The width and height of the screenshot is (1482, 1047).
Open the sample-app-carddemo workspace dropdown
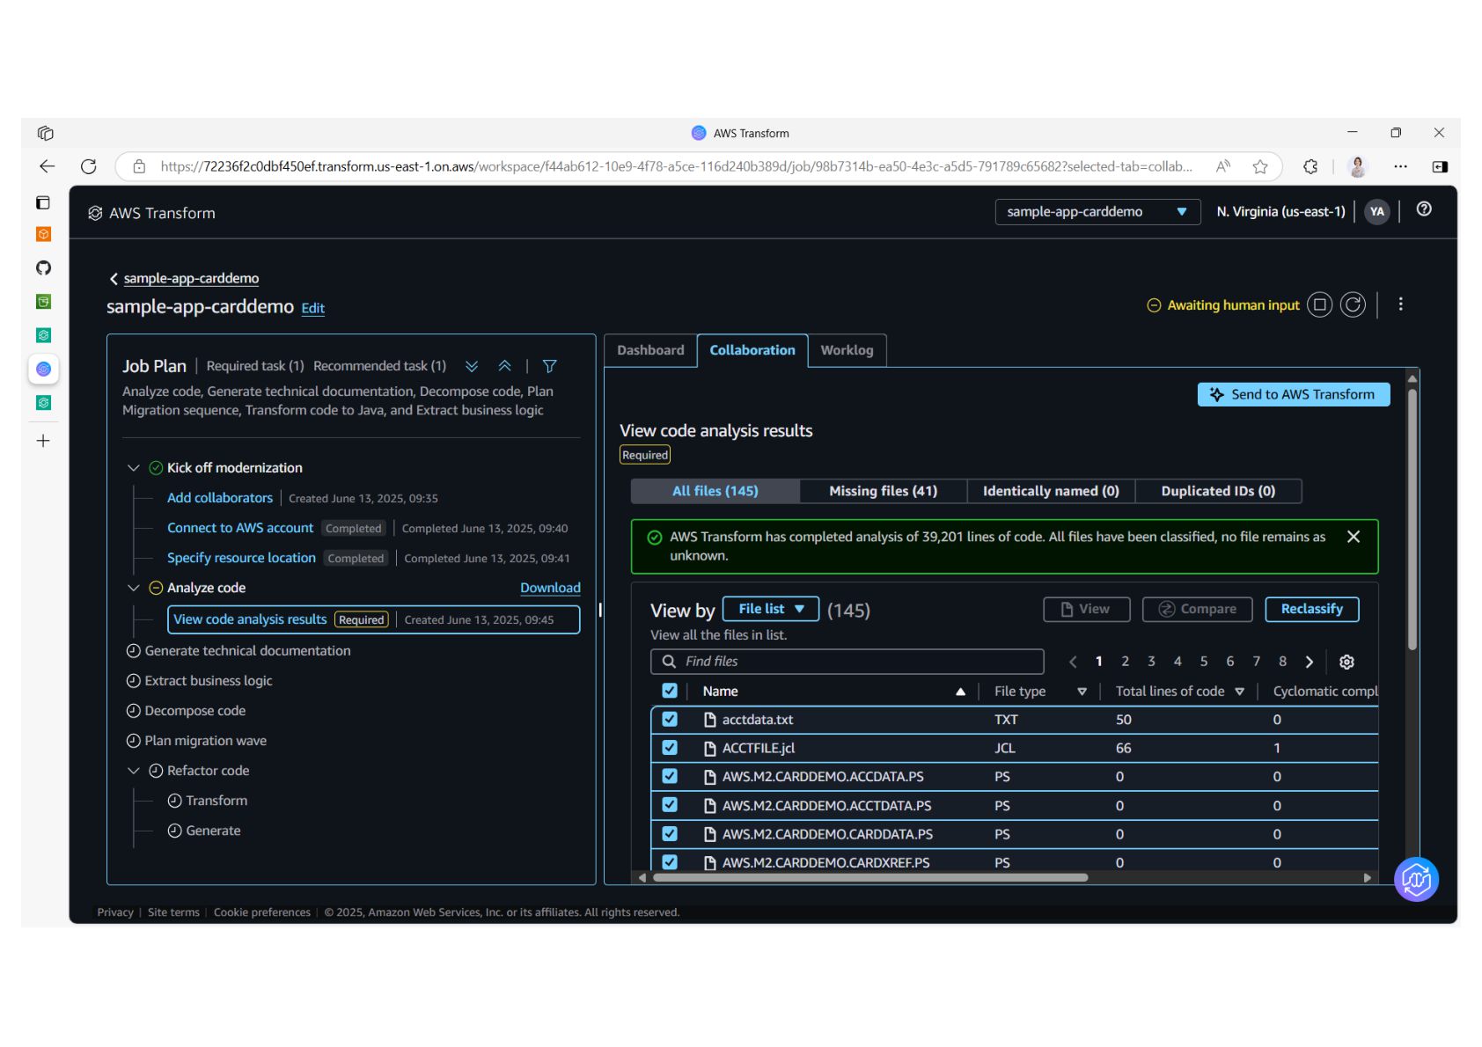click(1097, 212)
